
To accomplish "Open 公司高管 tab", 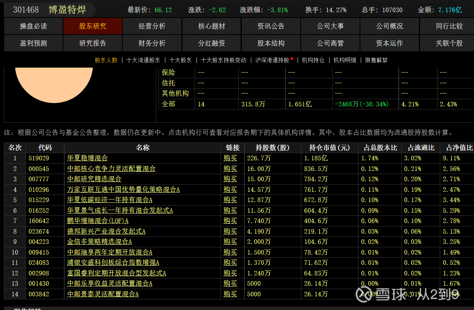I will click(330, 43).
